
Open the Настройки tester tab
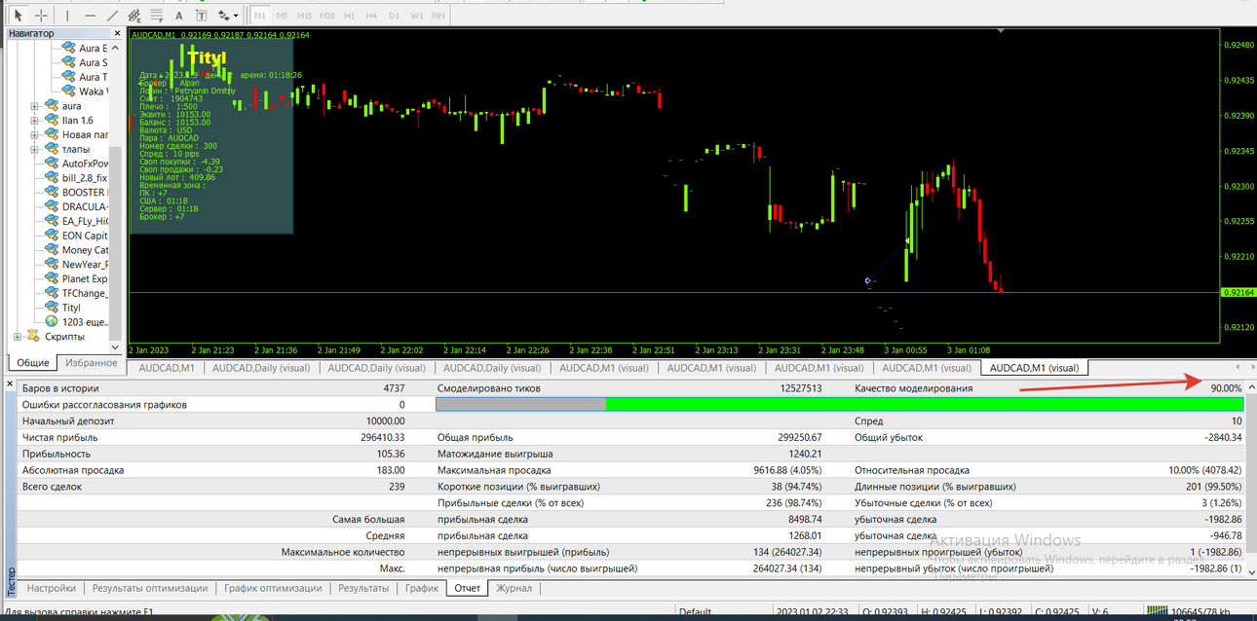coord(52,588)
